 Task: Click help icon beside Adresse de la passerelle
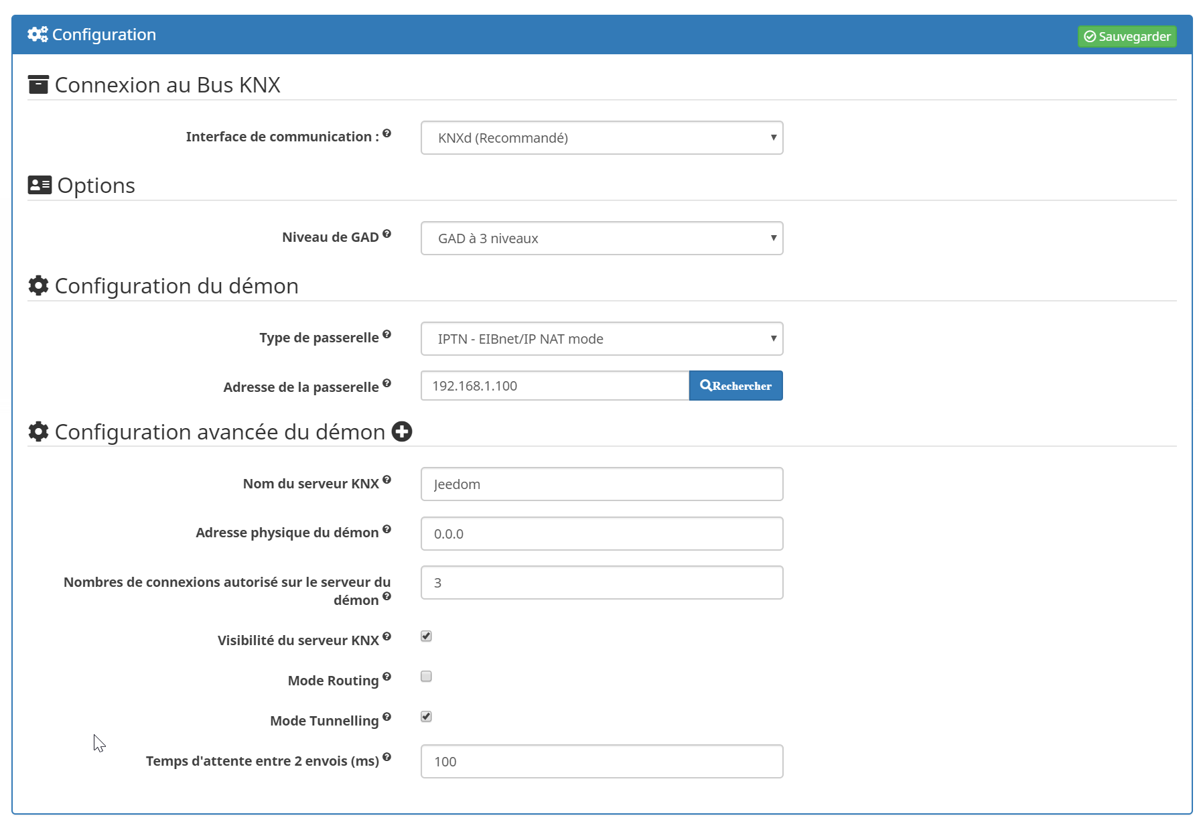[386, 383]
